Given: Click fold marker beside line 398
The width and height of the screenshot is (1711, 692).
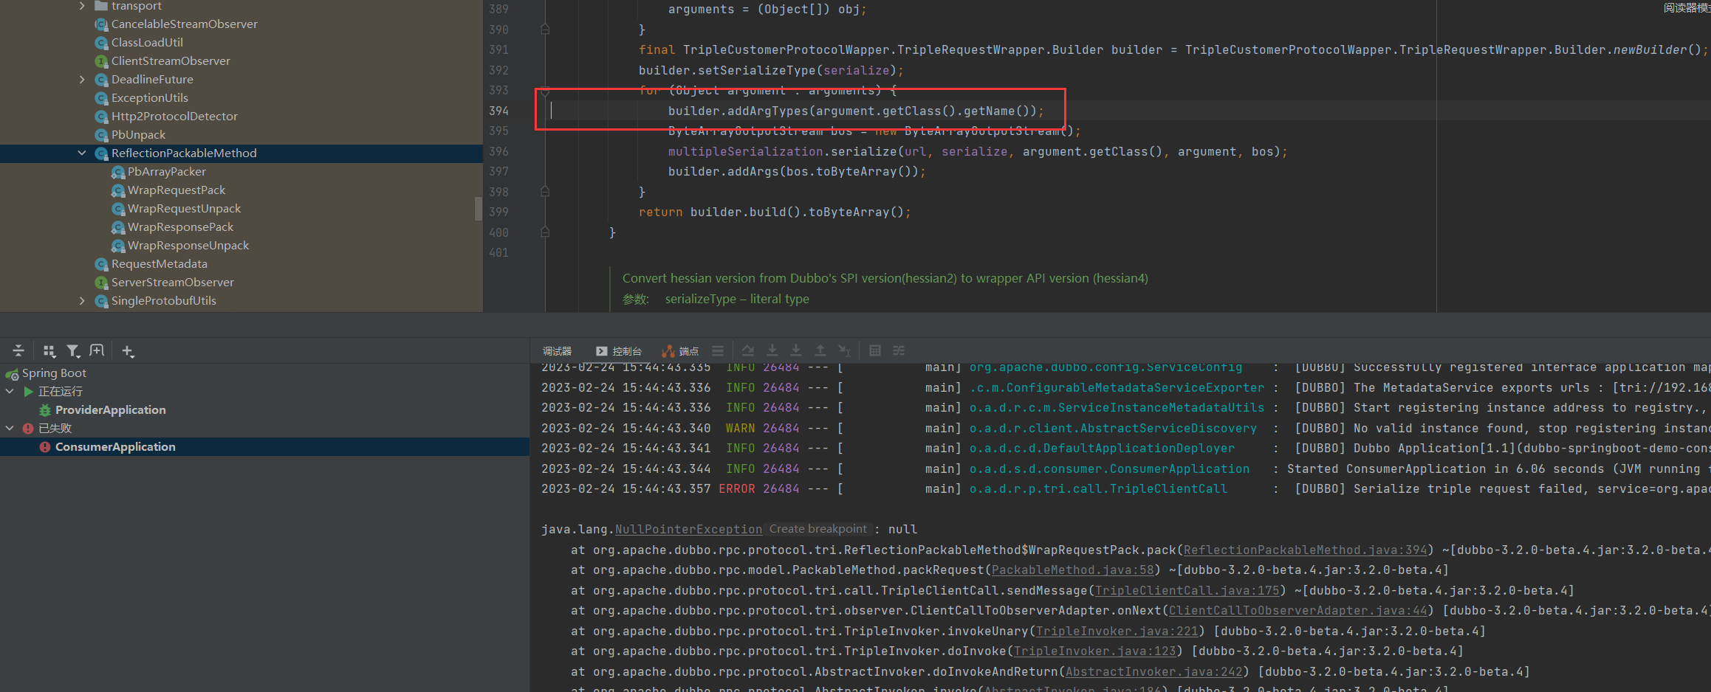Looking at the screenshot, I should [x=545, y=192].
